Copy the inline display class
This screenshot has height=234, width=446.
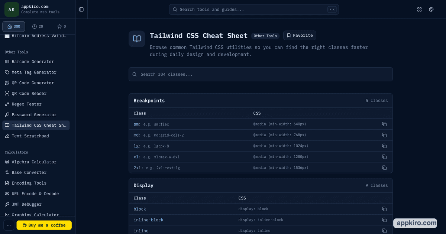tap(384, 231)
